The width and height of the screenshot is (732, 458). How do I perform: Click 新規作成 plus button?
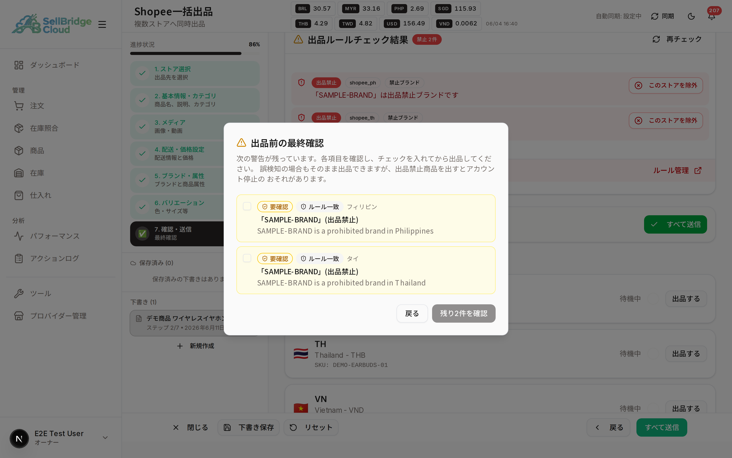(195, 346)
